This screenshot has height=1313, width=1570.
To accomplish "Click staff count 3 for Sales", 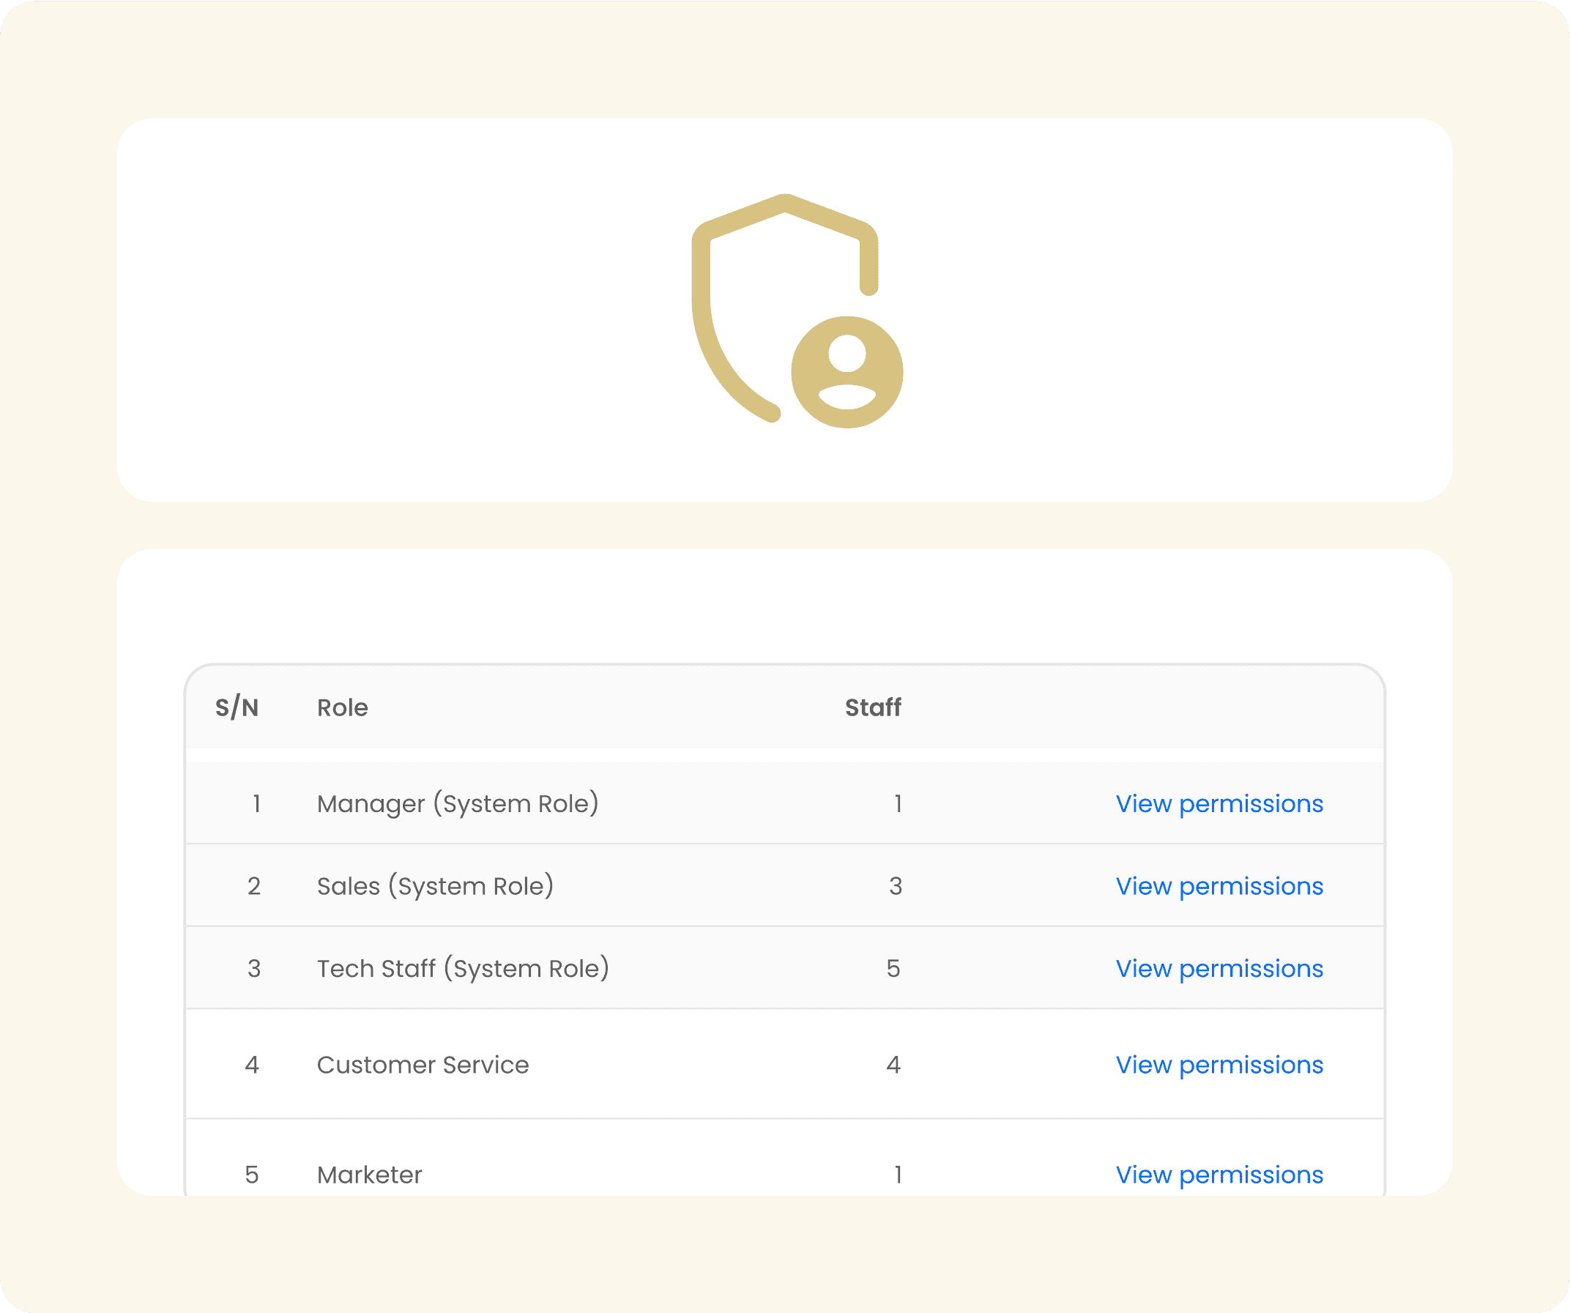I will click(x=895, y=886).
